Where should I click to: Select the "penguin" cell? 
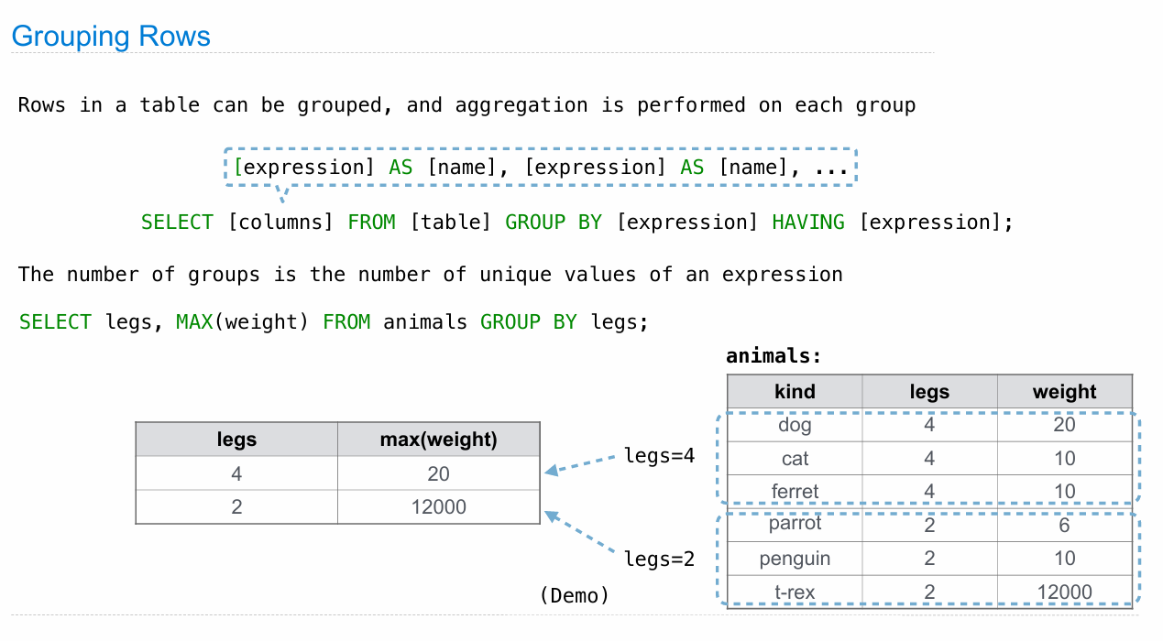coord(795,559)
